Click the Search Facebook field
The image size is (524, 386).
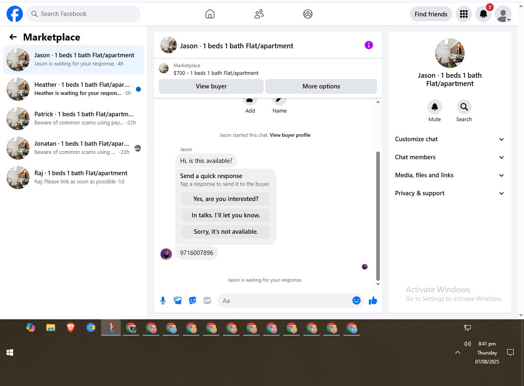click(x=84, y=14)
